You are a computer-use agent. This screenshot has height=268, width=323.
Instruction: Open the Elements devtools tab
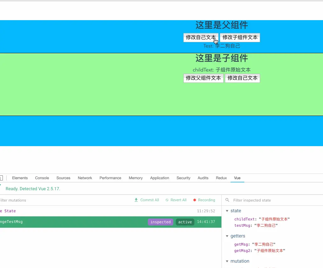[20, 178]
